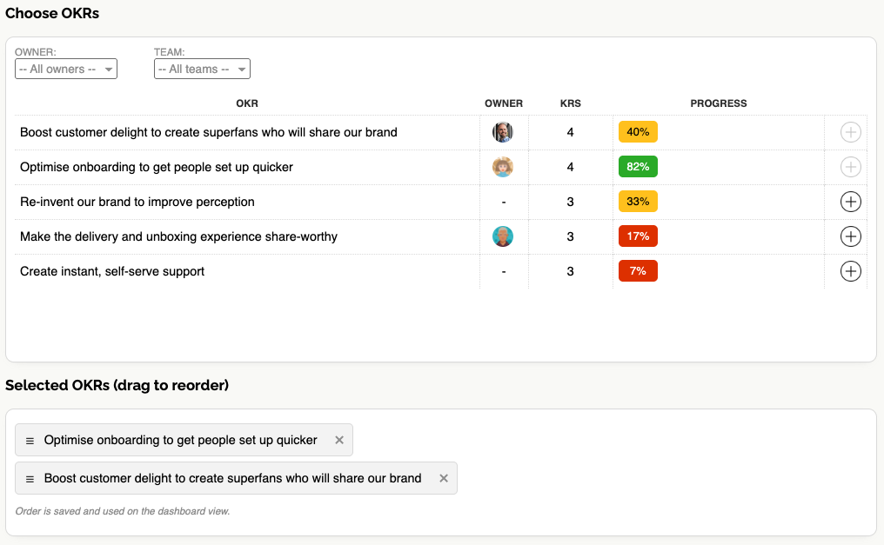Click the KRS column header
This screenshot has height=545, width=884.
[x=570, y=103]
